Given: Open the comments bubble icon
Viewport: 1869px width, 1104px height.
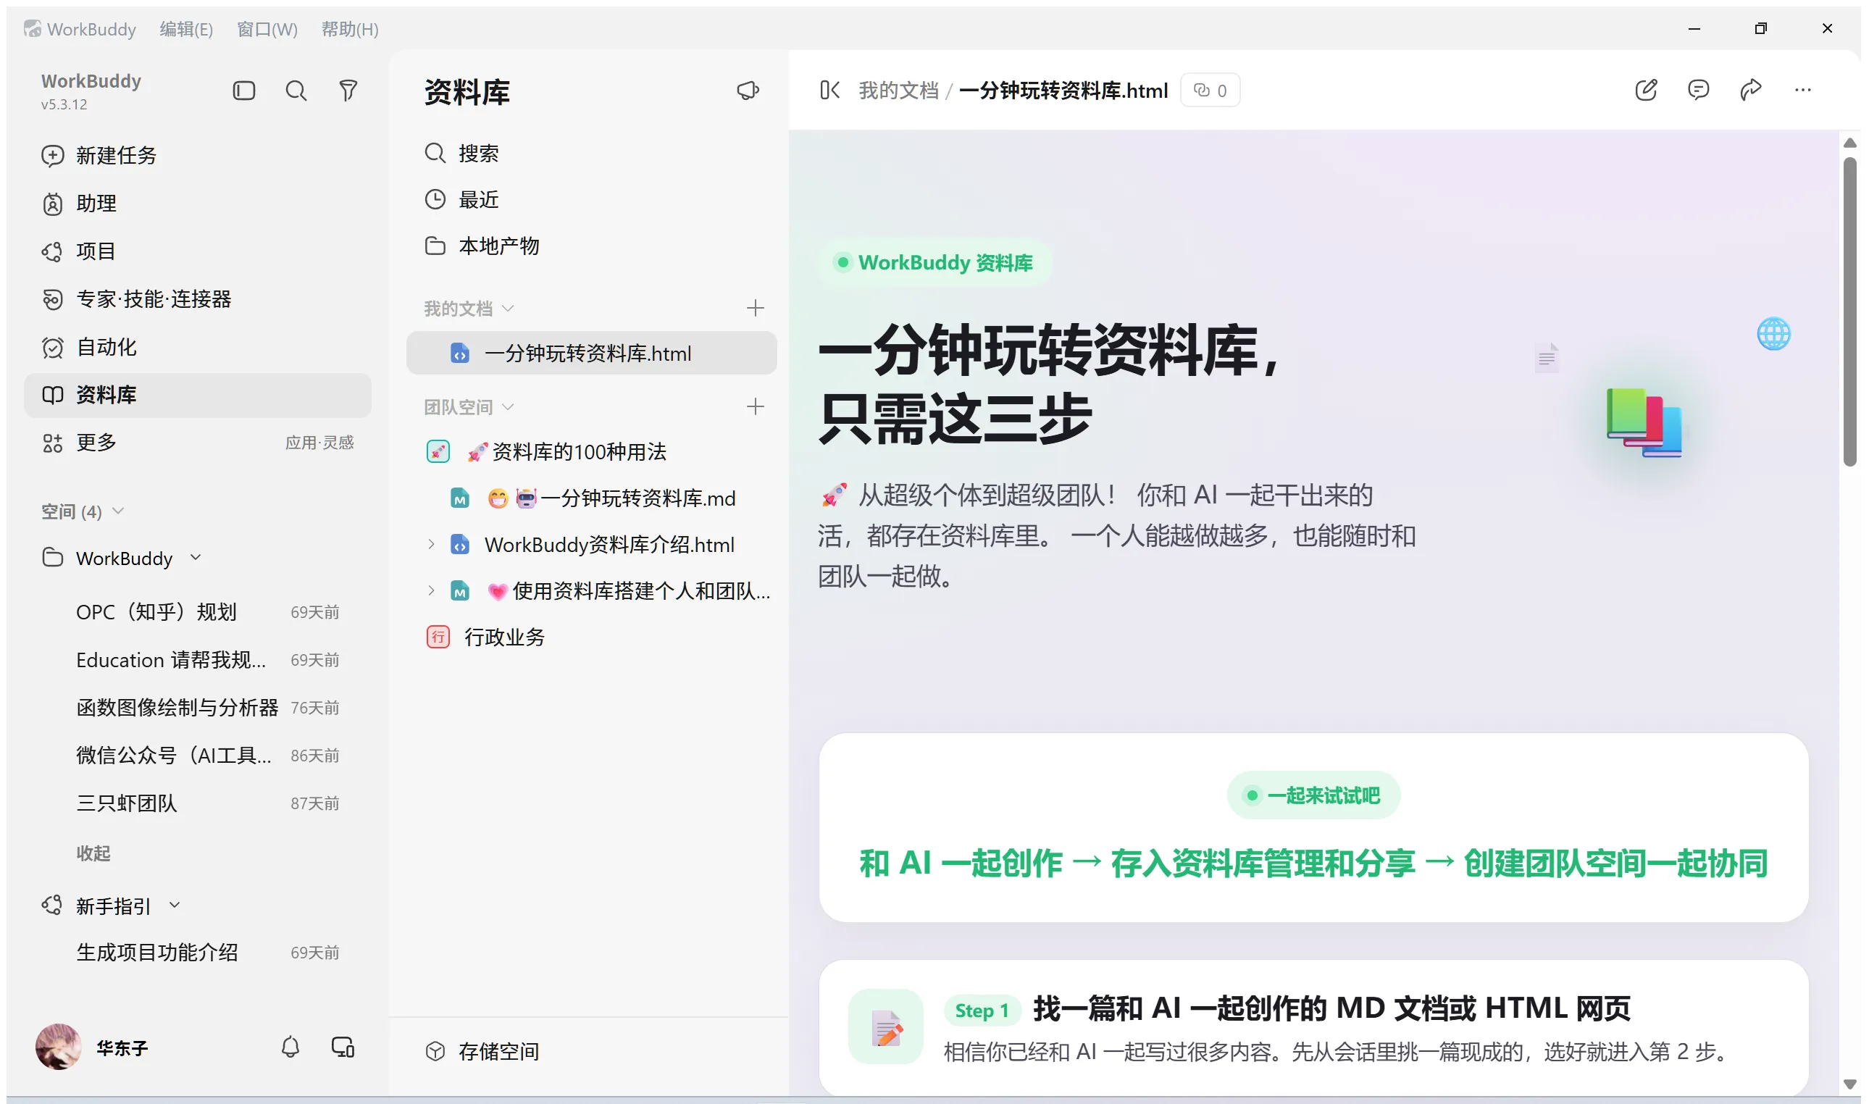Looking at the screenshot, I should pyautogui.click(x=1699, y=90).
